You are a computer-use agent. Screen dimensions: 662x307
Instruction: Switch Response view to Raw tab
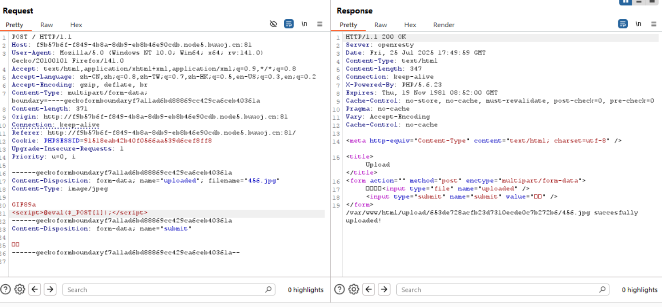[x=381, y=25]
